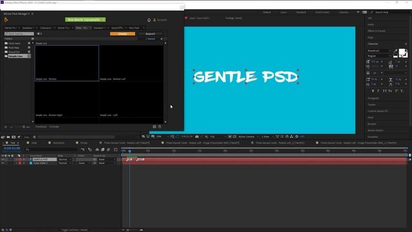Click the cyan label color of Cyan Solid 1

31,163
